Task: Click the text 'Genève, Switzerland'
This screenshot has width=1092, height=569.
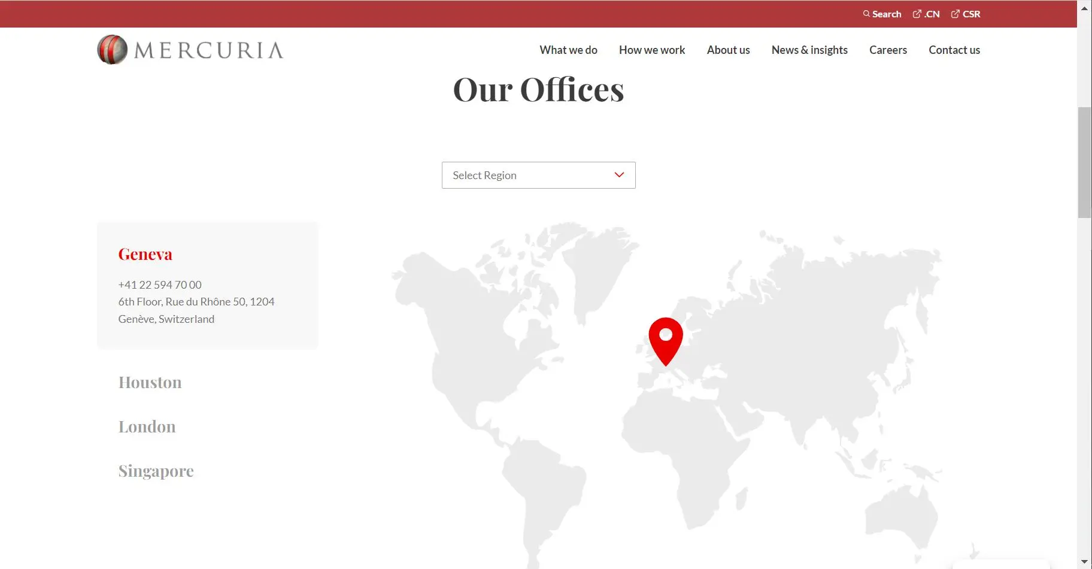Action: click(x=166, y=319)
